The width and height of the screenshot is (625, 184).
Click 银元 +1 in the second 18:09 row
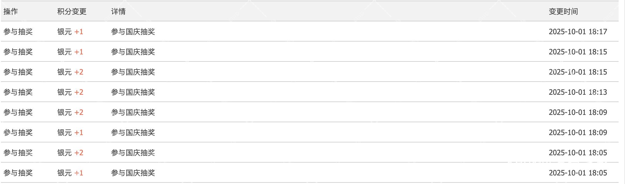click(70, 133)
